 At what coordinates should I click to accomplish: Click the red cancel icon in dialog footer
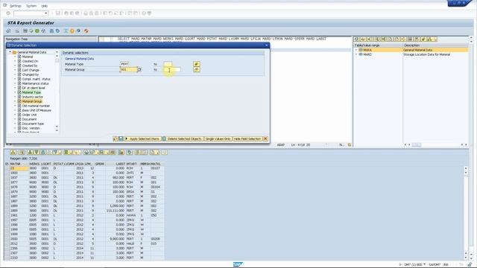[265, 138]
